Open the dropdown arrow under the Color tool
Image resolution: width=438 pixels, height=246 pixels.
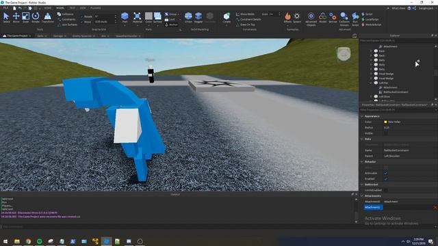149,26
